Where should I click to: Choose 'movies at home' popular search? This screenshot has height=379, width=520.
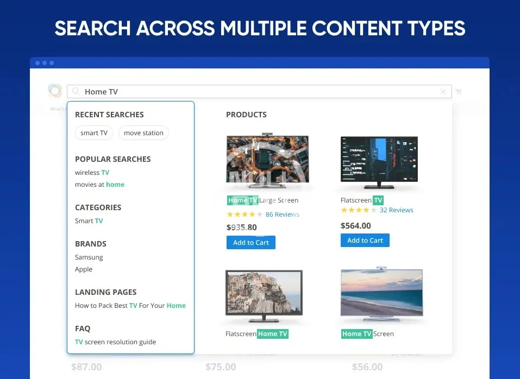(x=99, y=185)
